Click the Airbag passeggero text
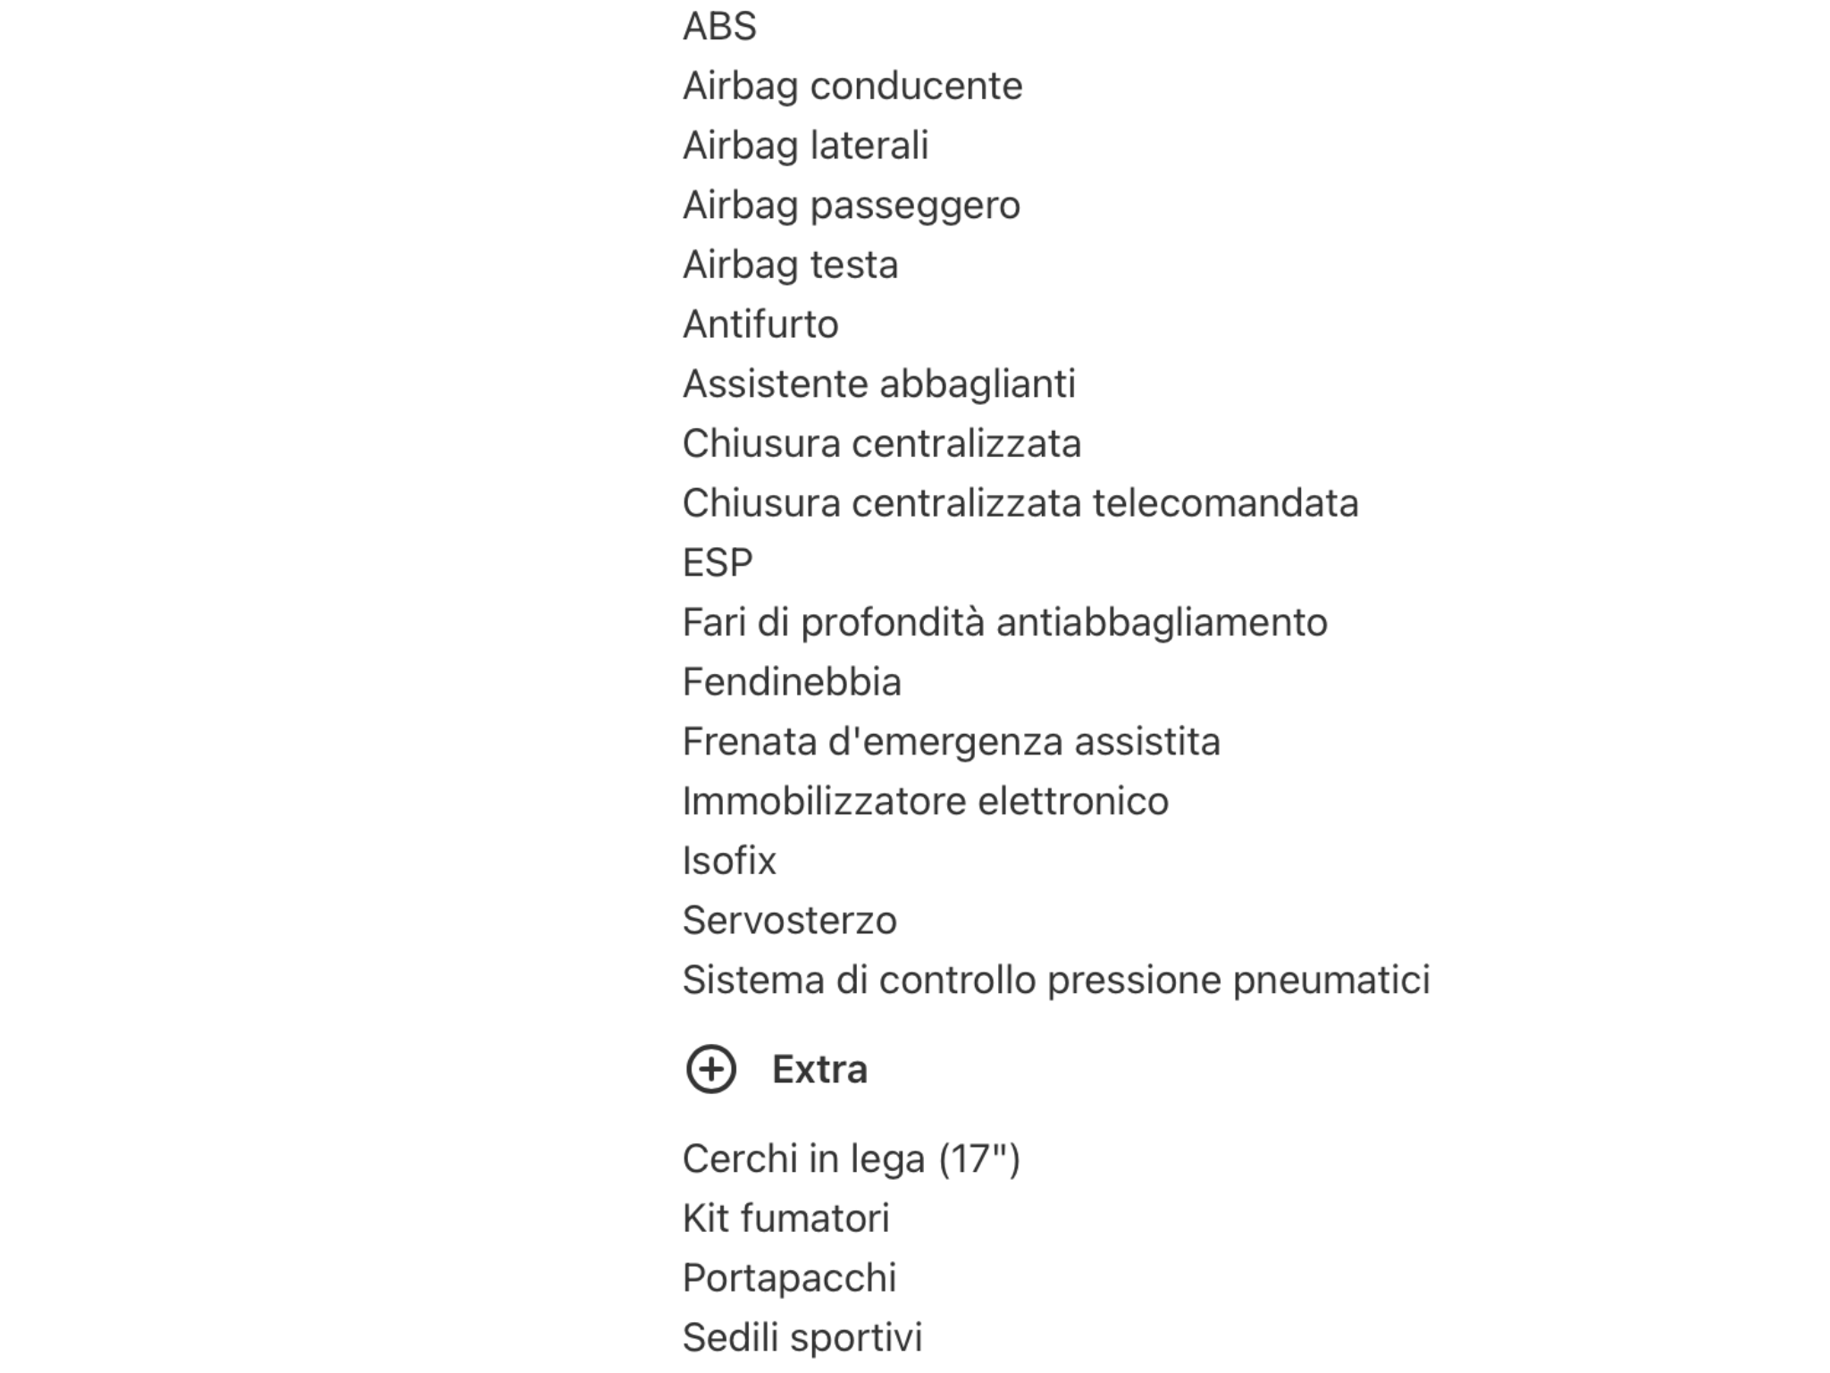The image size is (1830, 1373). pyautogui.click(x=852, y=206)
